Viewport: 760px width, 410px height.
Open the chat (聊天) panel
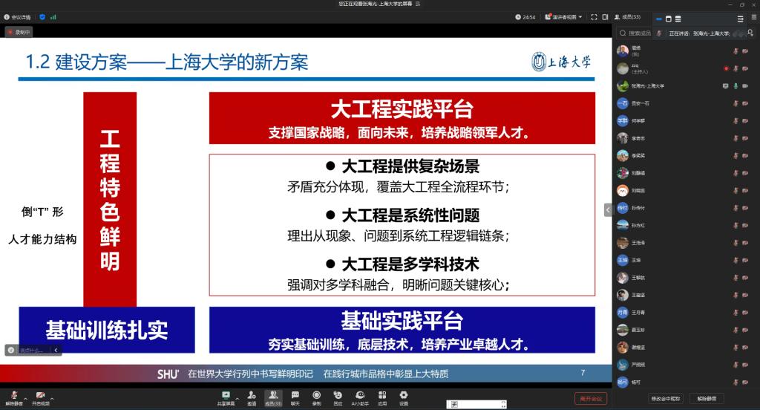pos(295,398)
